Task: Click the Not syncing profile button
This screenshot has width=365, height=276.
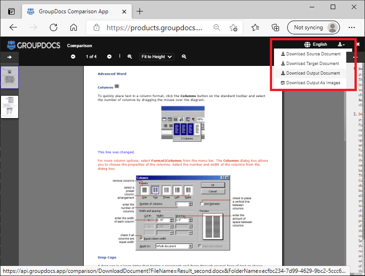Action: point(314,27)
